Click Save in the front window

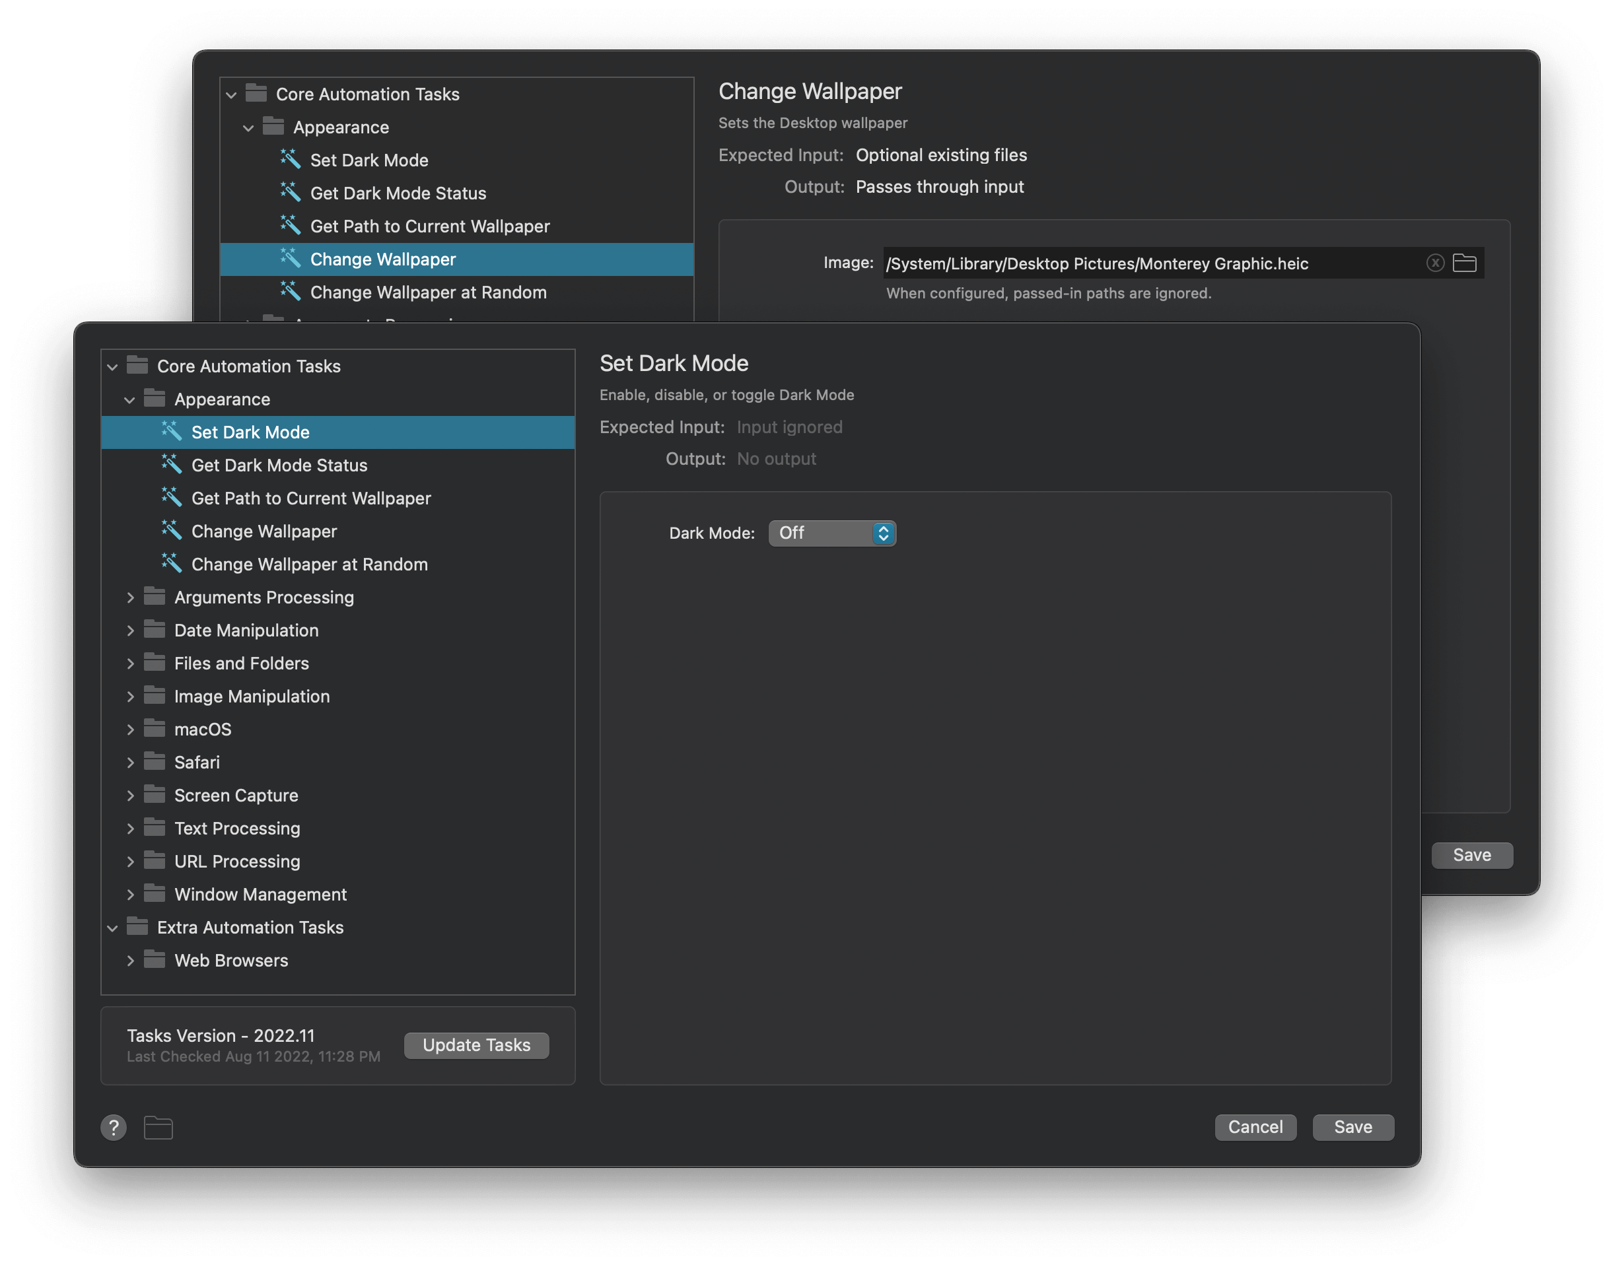[1352, 1127]
